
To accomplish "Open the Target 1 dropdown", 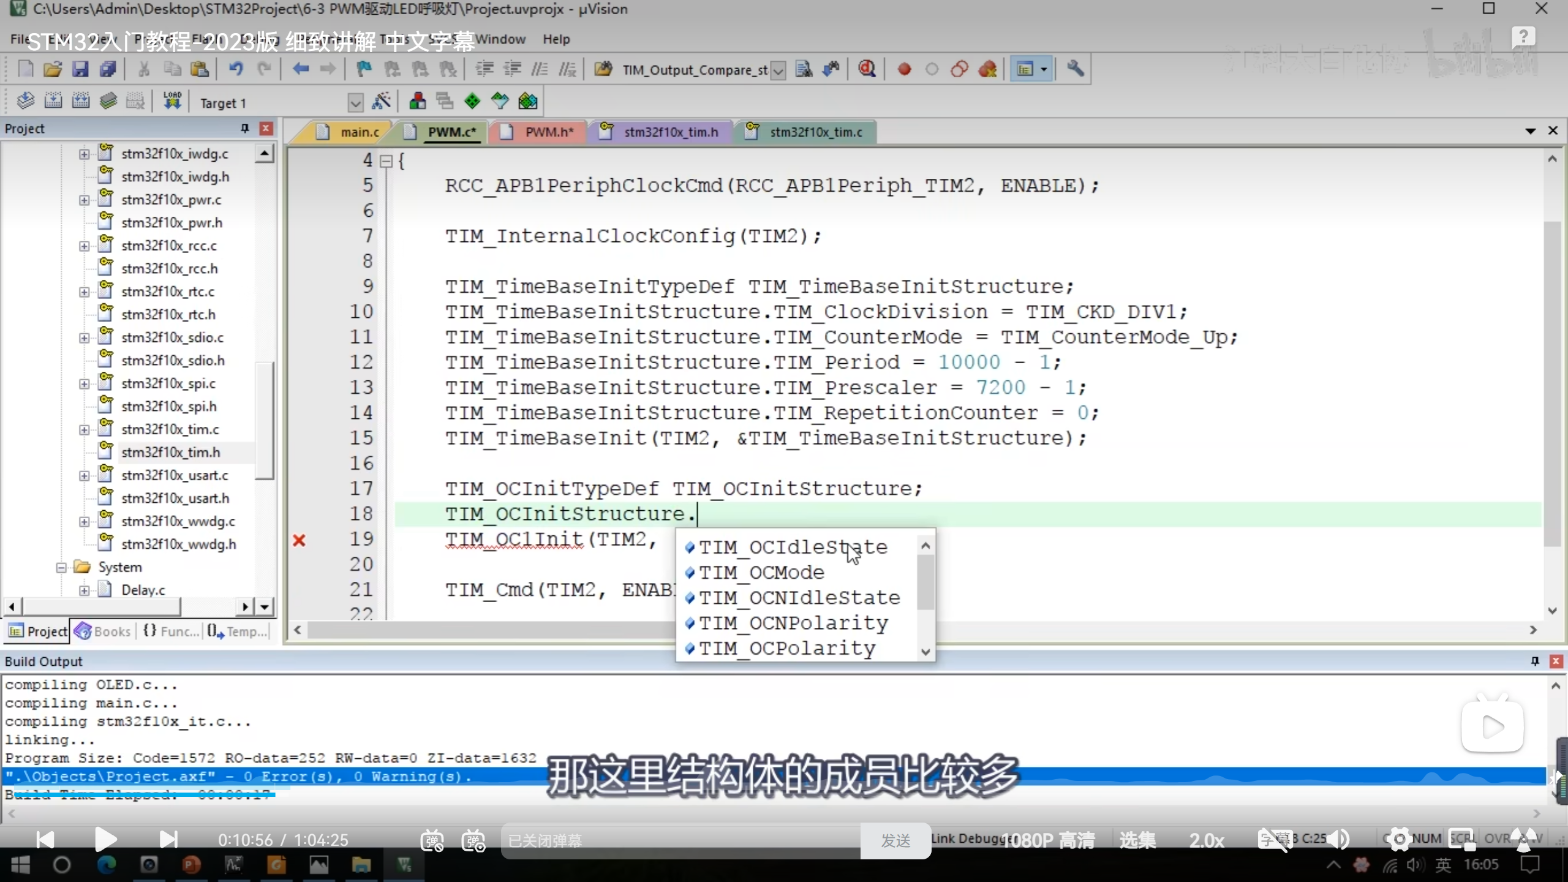I will tap(355, 103).
